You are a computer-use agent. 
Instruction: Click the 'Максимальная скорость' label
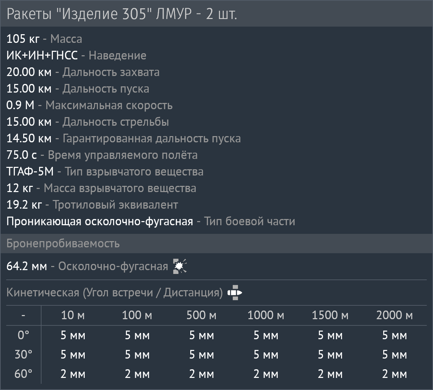coord(109,105)
